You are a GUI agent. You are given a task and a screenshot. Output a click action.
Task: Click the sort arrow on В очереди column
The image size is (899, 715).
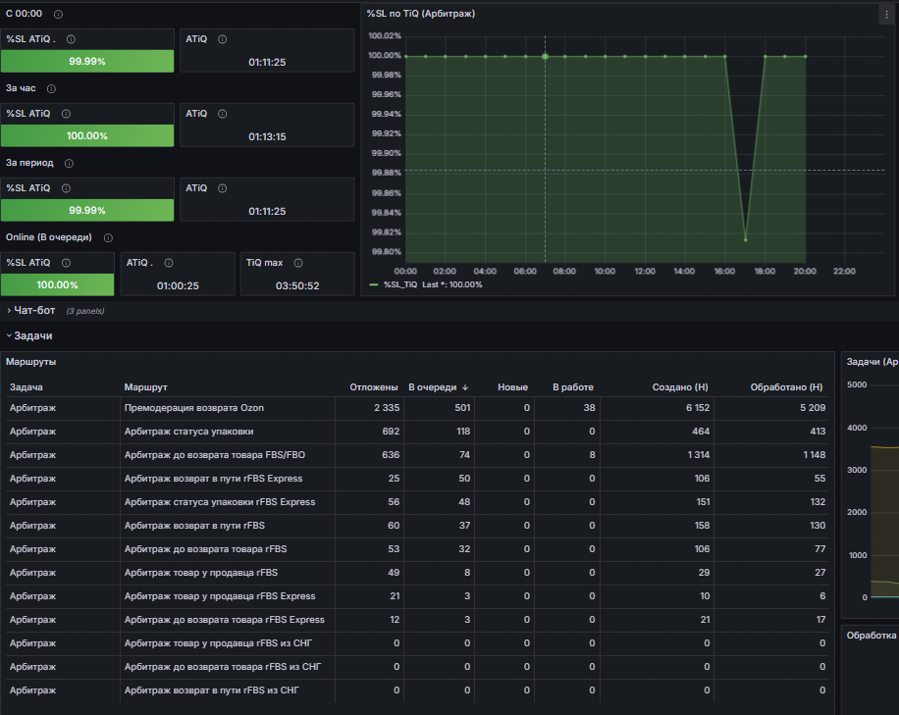465,387
